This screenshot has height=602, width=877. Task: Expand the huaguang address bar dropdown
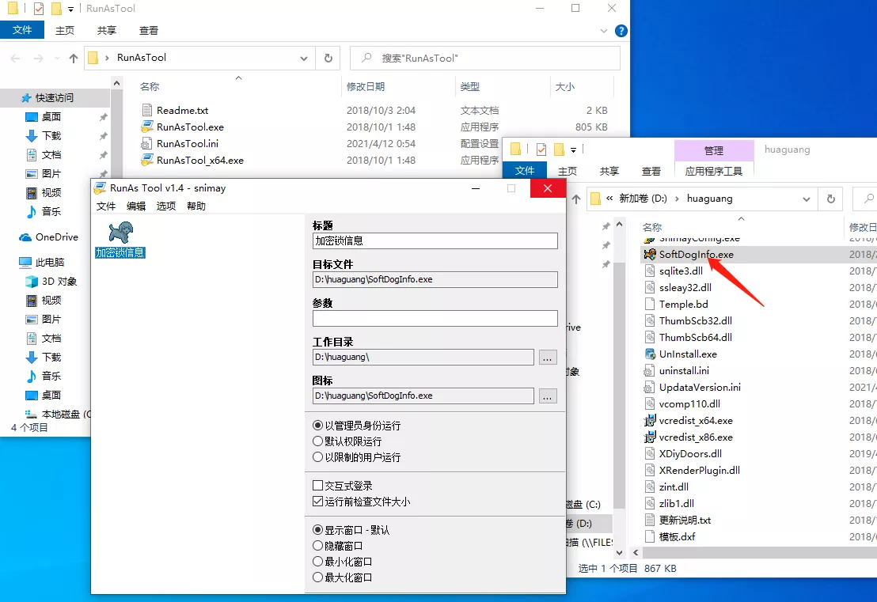pyautogui.click(x=807, y=199)
